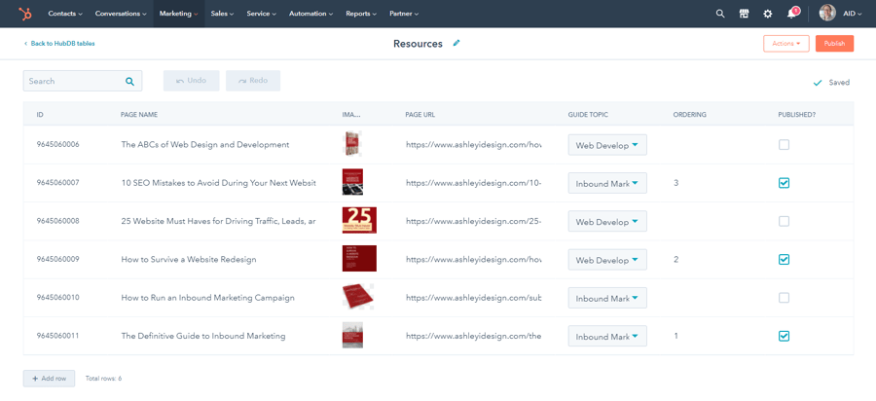Click ID cell 9645060011

[58, 336]
